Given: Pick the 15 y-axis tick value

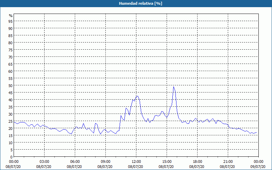Looking at the screenshot, I should pyautogui.click(x=11, y=135).
